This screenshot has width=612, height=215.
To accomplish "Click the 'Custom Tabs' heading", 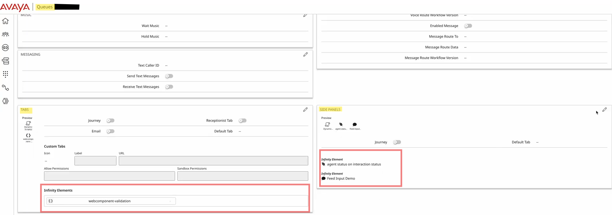I will (55, 146).
